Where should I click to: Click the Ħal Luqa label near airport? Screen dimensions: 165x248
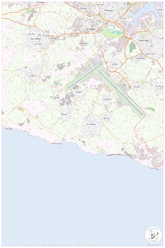coord(115,64)
